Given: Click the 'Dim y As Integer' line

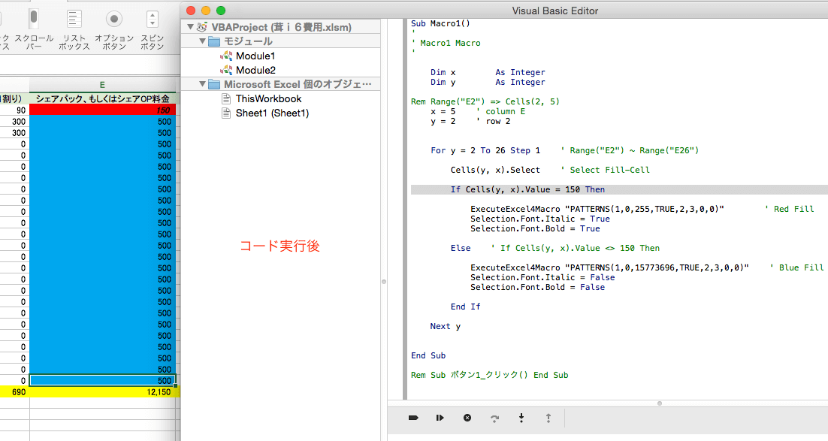Looking at the screenshot, I should [x=488, y=82].
